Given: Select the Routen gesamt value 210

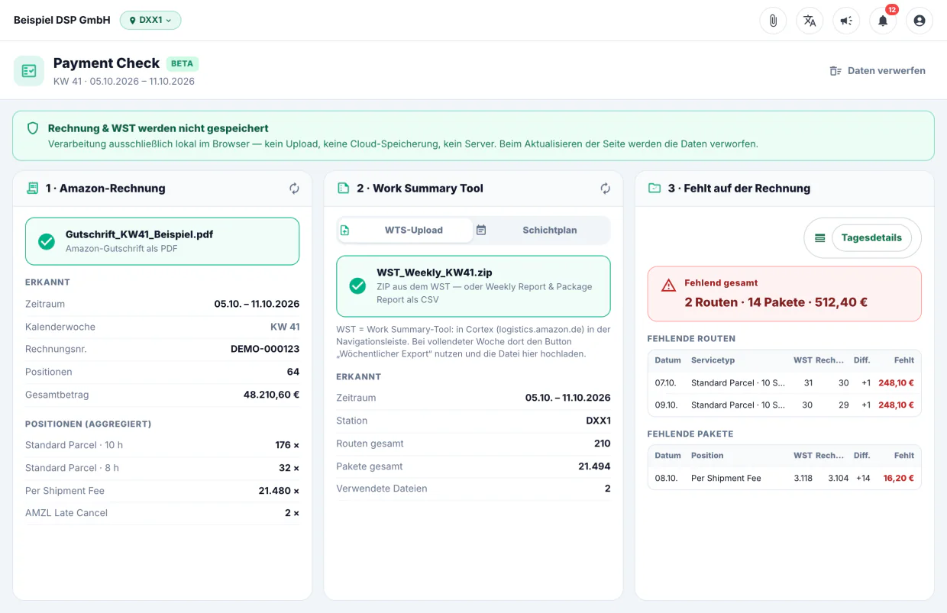Looking at the screenshot, I should [602, 444].
